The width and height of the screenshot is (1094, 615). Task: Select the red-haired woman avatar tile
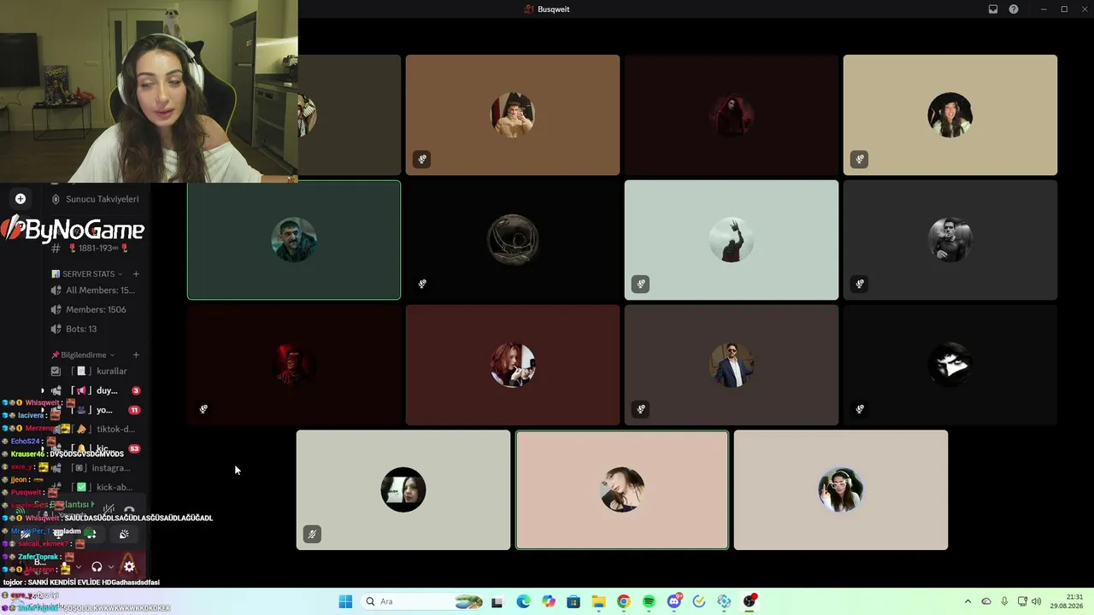tap(513, 365)
